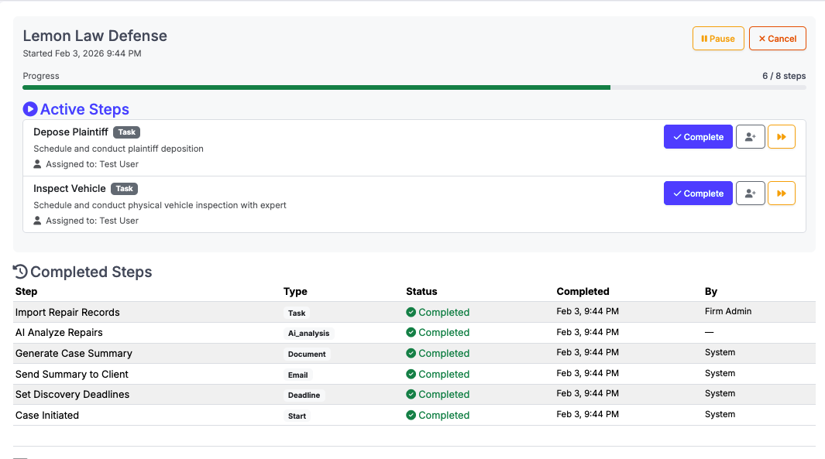Toggle completion of the Depose Plaintiff task
Image resolution: width=825 pixels, height=459 pixels.
pyautogui.click(x=698, y=136)
